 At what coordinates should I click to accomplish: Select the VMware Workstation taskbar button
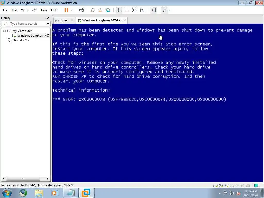pyautogui.click(x=86, y=193)
